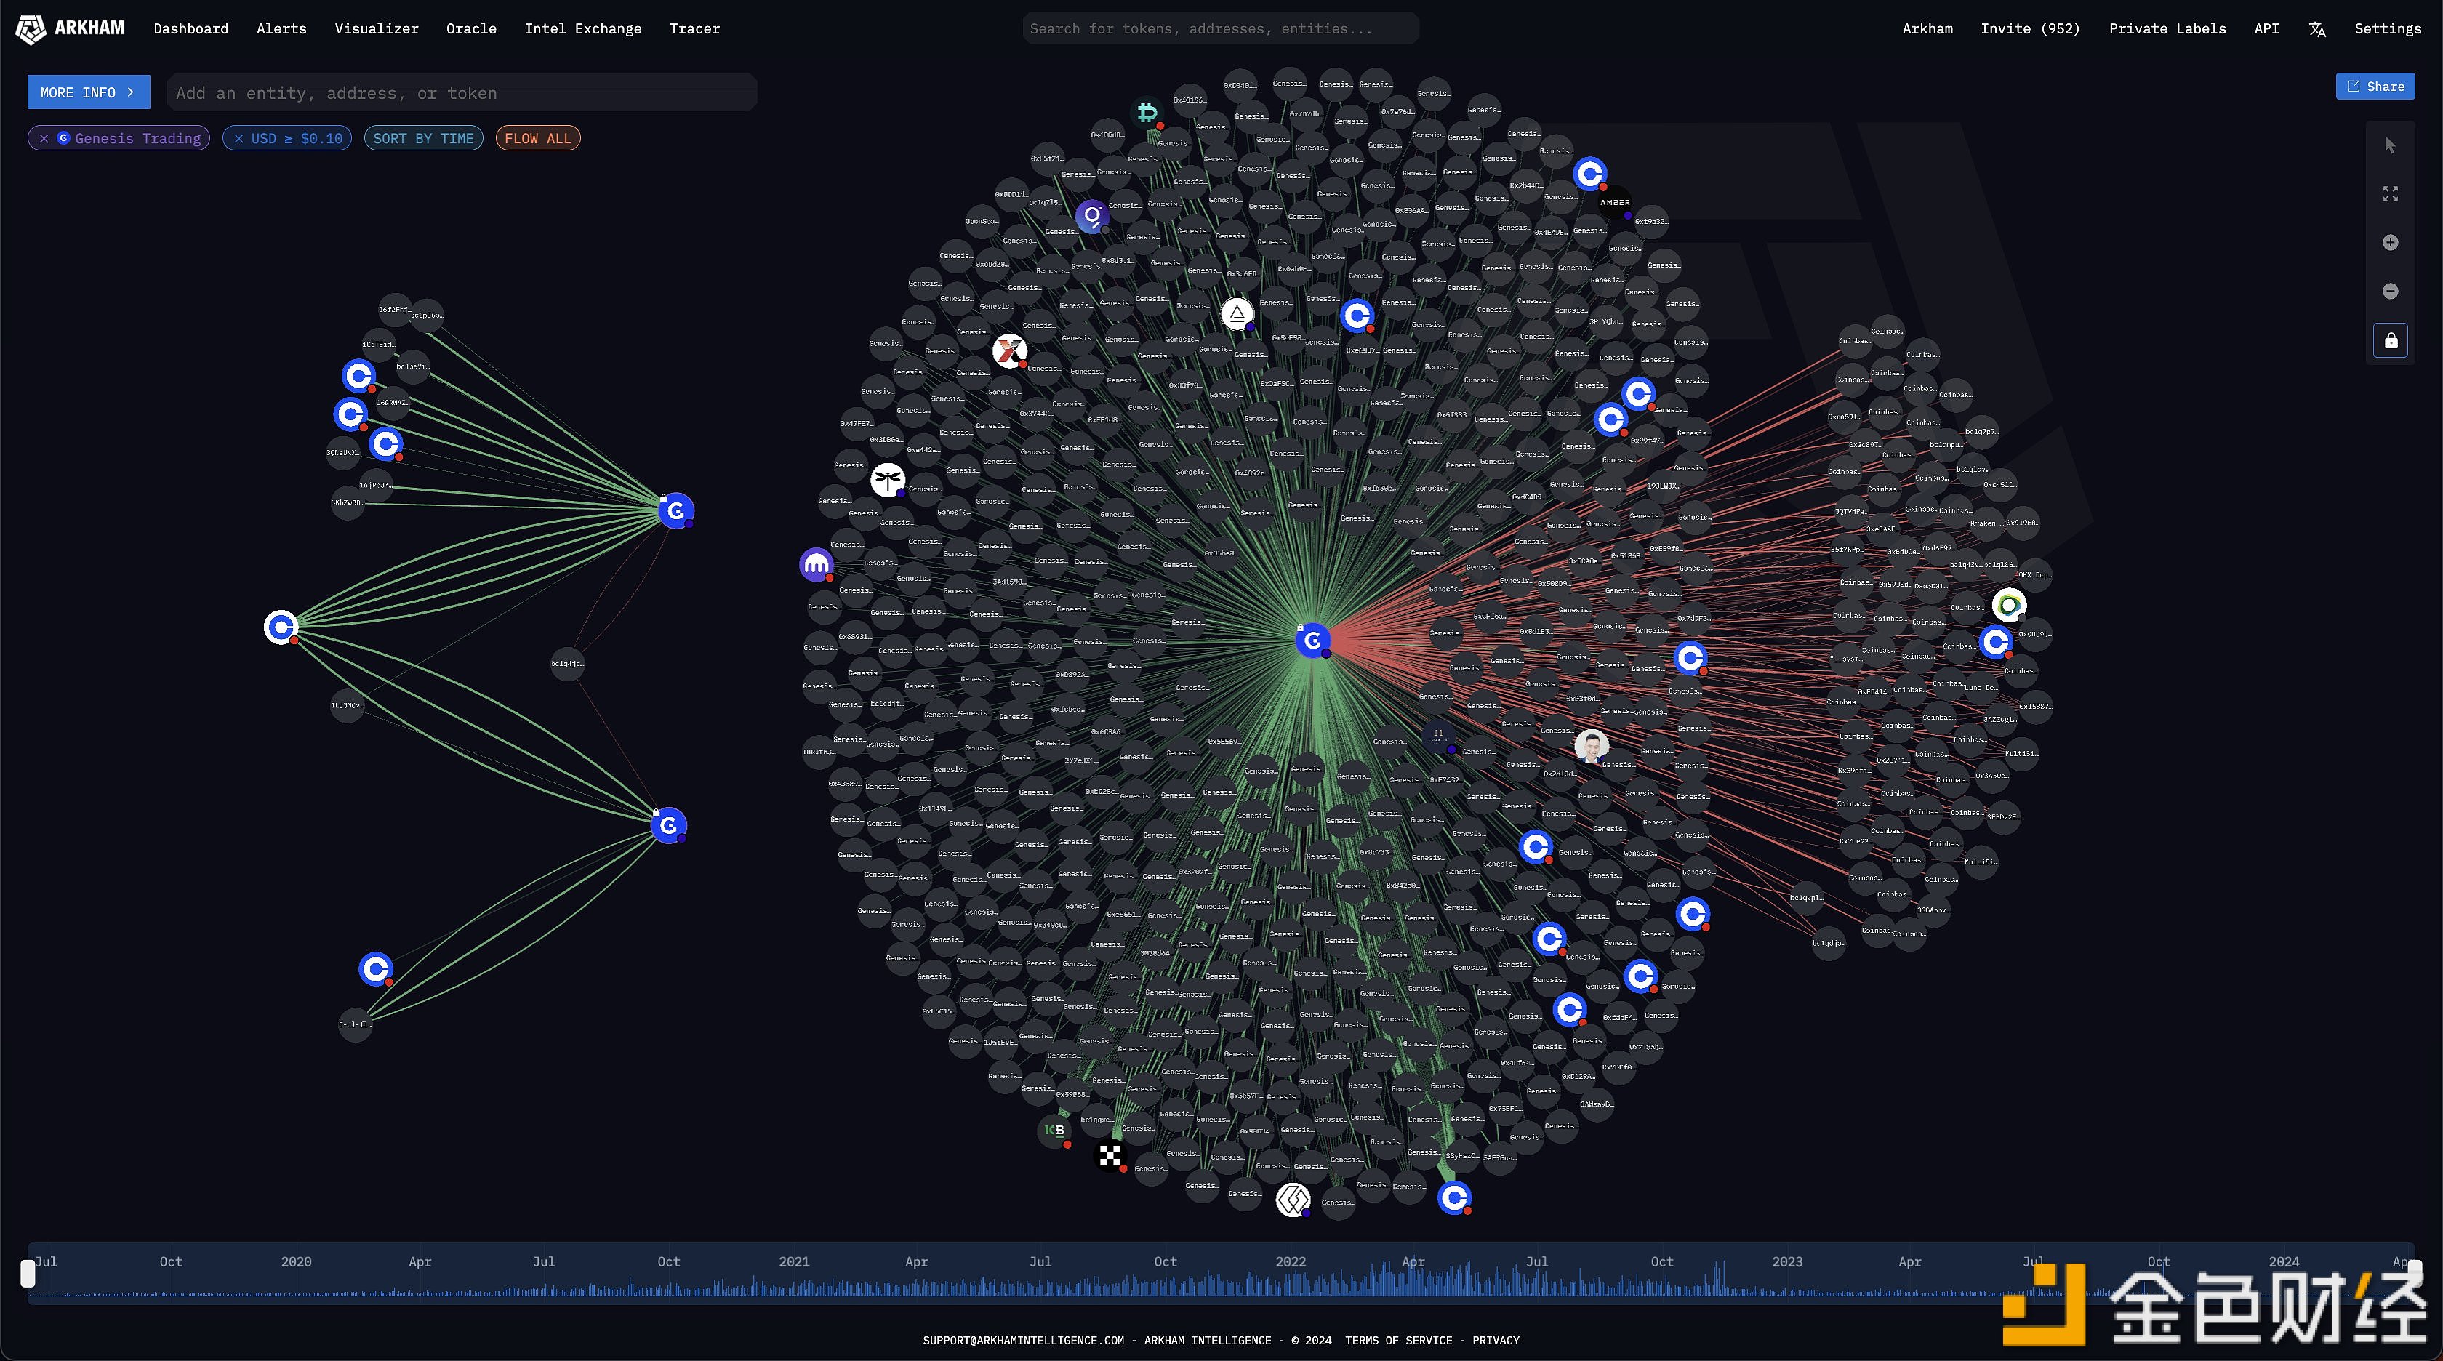Remove the Genesis Trading filter chip
Viewport: 2443px width, 1361px height.
click(x=44, y=138)
